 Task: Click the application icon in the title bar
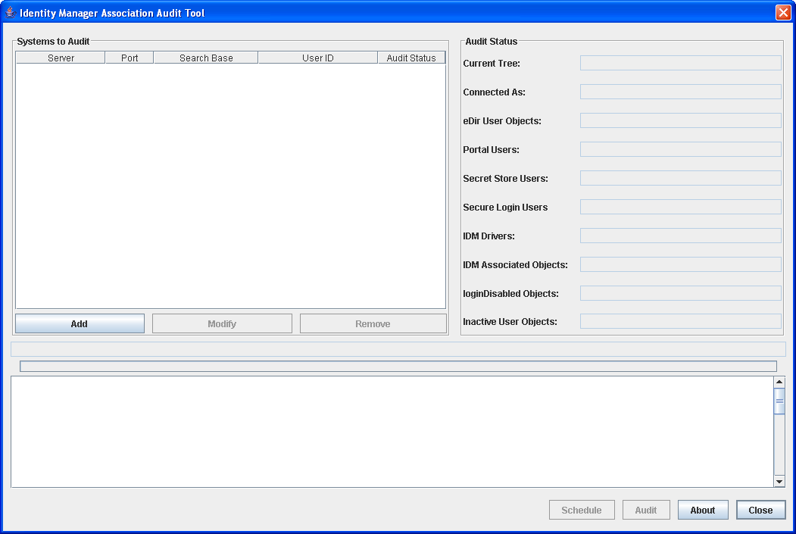point(10,12)
